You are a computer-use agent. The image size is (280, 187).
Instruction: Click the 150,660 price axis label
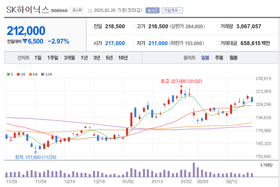264,156
